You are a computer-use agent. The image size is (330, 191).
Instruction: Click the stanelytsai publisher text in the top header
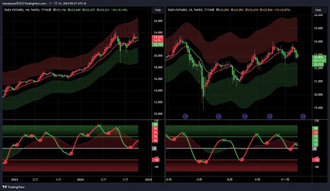tap(8, 4)
